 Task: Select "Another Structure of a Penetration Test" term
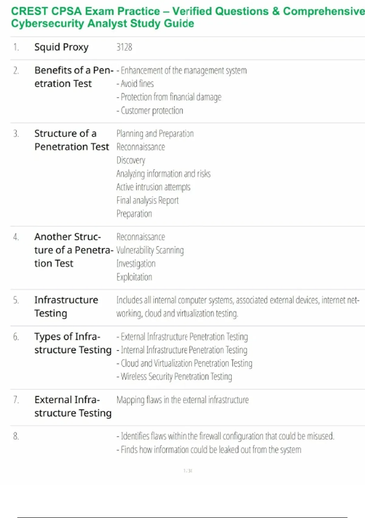click(x=74, y=250)
